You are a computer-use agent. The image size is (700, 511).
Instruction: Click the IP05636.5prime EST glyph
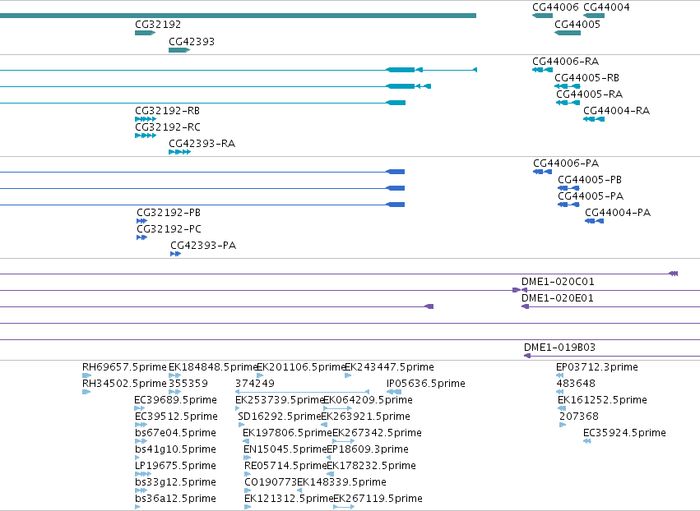394,392
